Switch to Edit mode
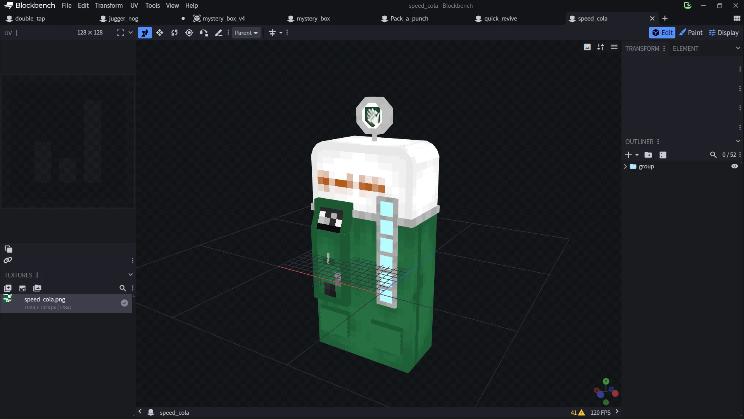This screenshot has height=419, width=744. coord(662,33)
